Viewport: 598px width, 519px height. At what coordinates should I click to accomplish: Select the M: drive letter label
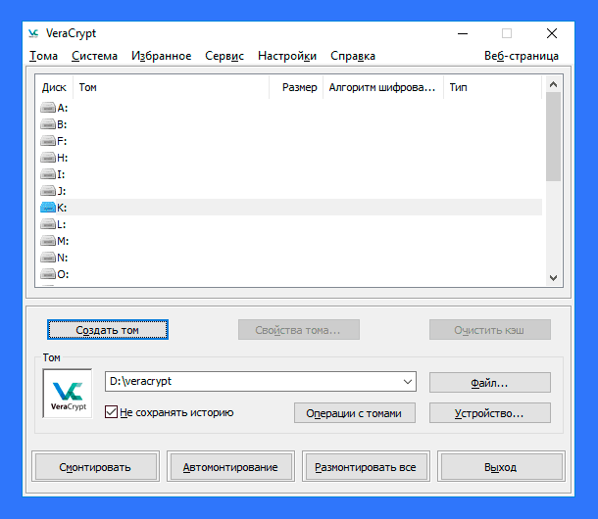[63, 241]
